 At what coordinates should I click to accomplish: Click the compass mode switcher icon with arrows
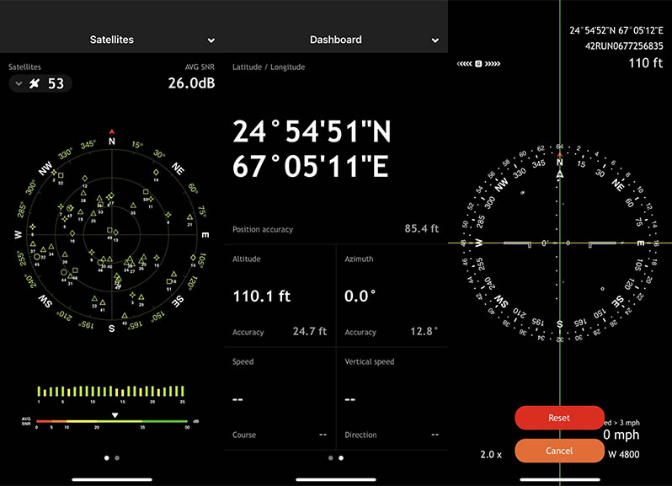point(478,64)
